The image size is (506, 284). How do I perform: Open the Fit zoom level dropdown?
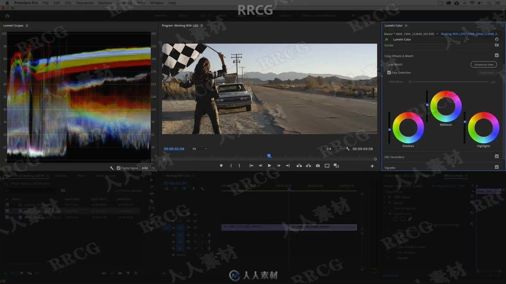coord(200,149)
